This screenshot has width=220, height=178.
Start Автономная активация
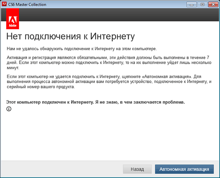[x=184, y=169]
